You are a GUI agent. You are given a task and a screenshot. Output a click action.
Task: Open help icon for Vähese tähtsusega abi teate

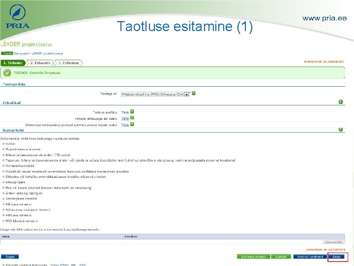tap(132, 118)
